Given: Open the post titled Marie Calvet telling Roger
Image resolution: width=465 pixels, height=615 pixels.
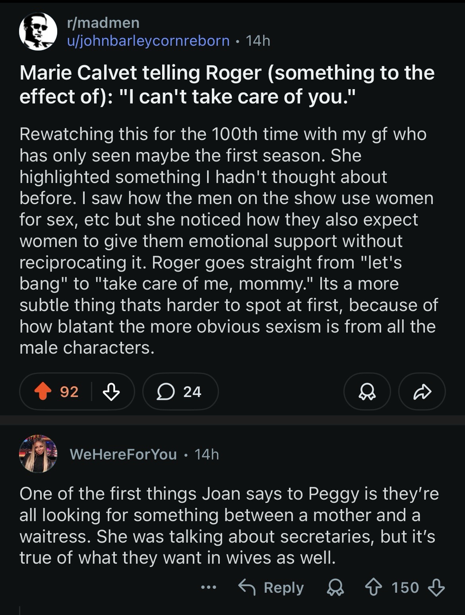Looking at the screenshot, I should coord(227,84).
